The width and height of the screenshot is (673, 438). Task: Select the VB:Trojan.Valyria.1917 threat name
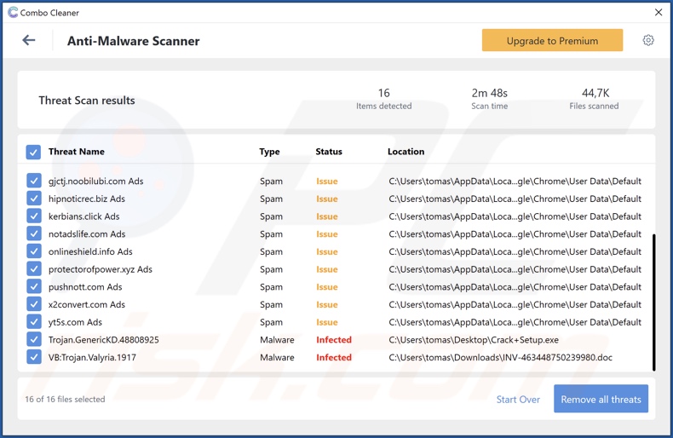coord(92,357)
